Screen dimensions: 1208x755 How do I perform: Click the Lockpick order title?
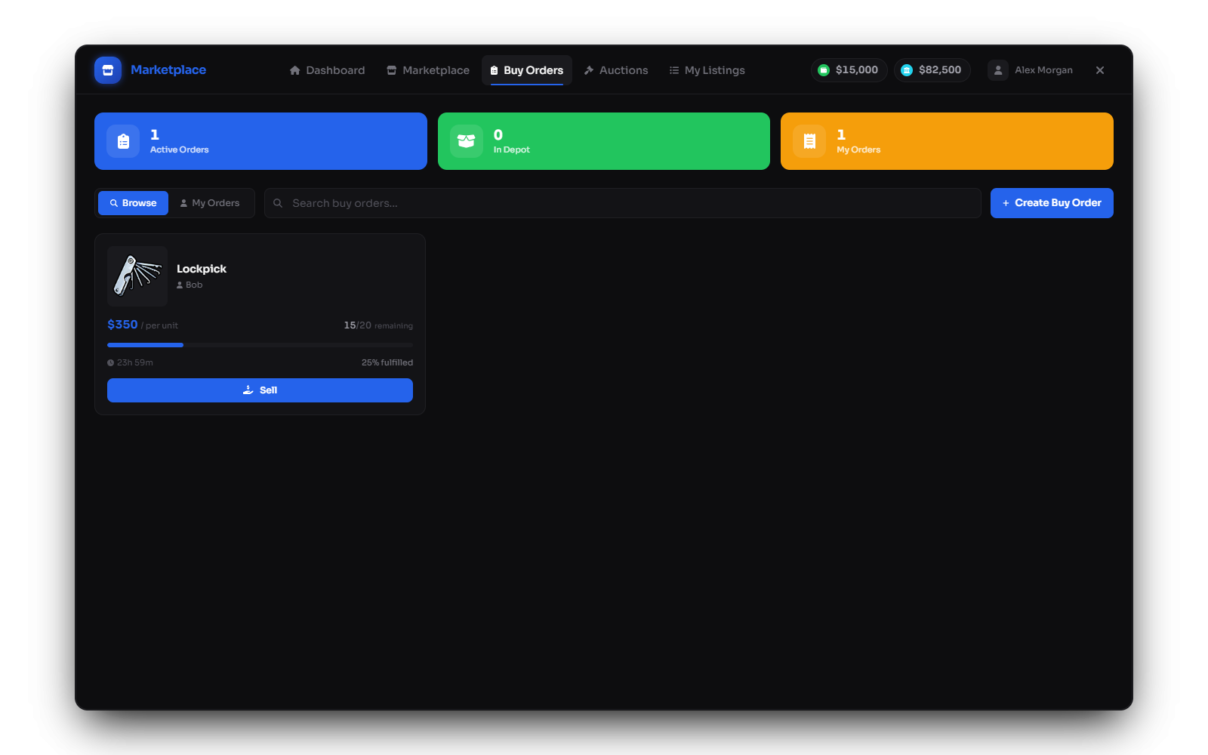click(202, 269)
